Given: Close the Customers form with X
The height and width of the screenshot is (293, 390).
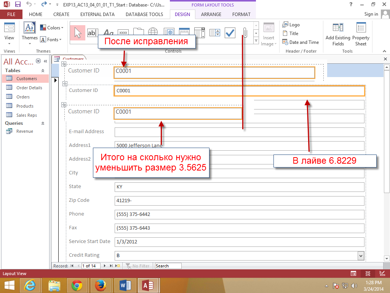Looking at the screenshot, I should [385, 59].
